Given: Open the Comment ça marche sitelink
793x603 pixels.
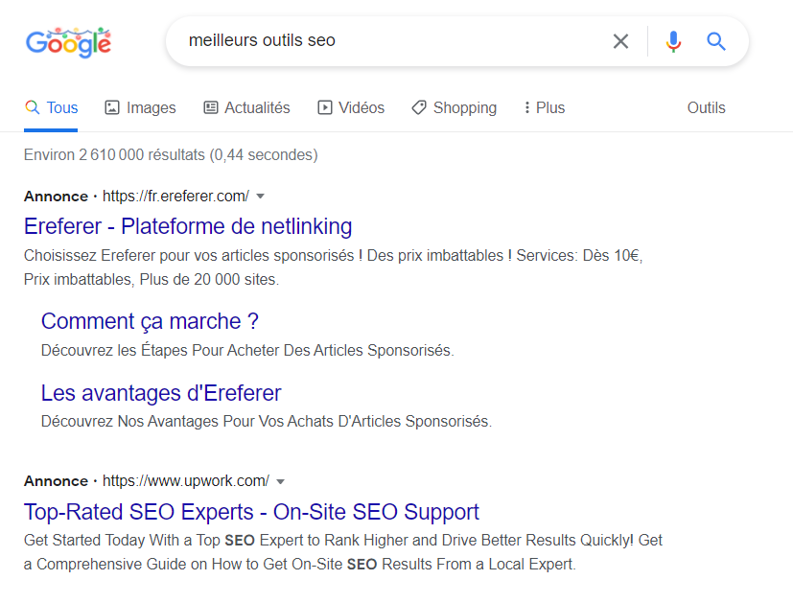Looking at the screenshot, I should pyautogui.click(x=150, y=320).
